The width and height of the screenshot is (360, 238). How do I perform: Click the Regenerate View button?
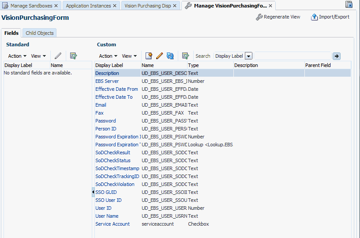coord(278,17)
